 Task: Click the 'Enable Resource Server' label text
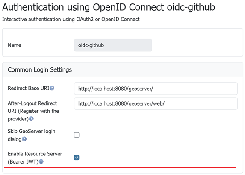tap(35, 154)
